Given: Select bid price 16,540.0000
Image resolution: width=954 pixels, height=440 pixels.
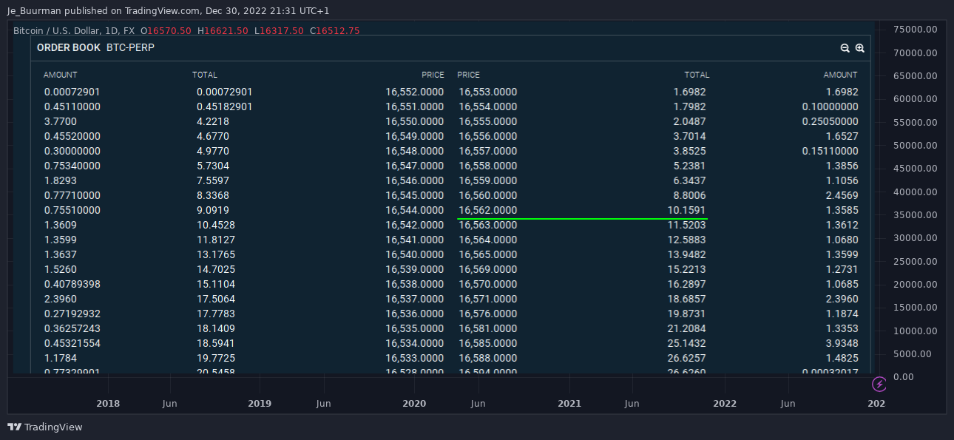Looking at the screenshot, I should 415,254.
